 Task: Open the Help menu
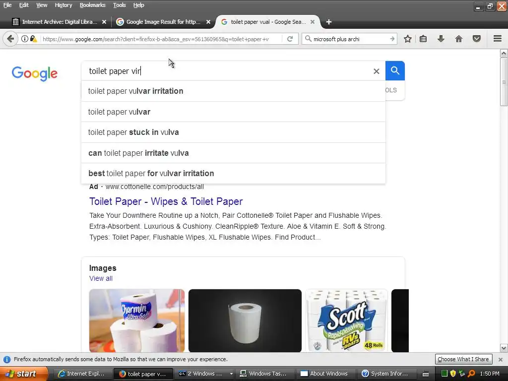139,5
